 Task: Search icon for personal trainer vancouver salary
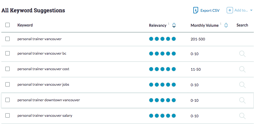pyautogui.click(x=242, y=116)
